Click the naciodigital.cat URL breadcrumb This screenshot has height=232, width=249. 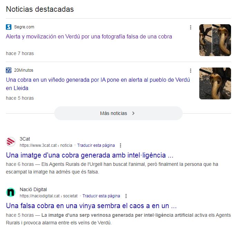pyautogui.click(x=49, y=196)
